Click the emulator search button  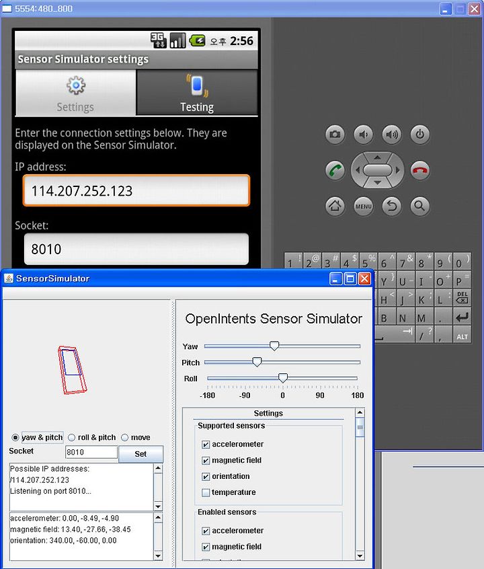[420, 206]
